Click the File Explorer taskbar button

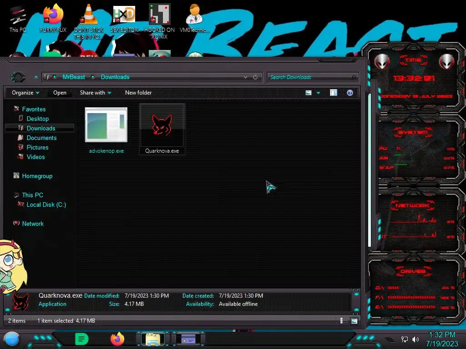point(153,339)
